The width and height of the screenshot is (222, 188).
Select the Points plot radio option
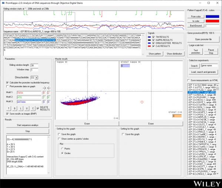[62, 149]
